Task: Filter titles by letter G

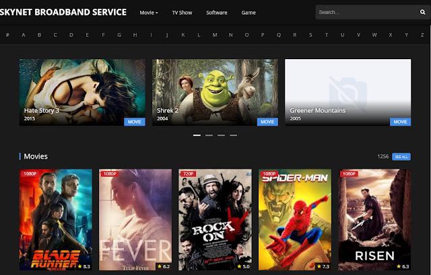Action: point(119,35)
